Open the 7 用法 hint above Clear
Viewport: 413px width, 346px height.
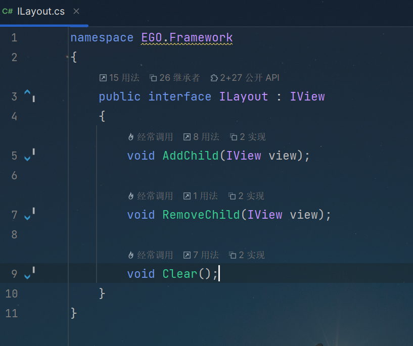201,255
